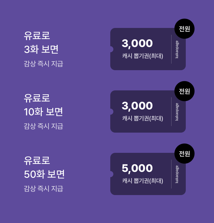The image size is (214, 223).
Task: Click '감상 즉시 지급' under the 10화 heading
Action: click(x=43, y=126)
